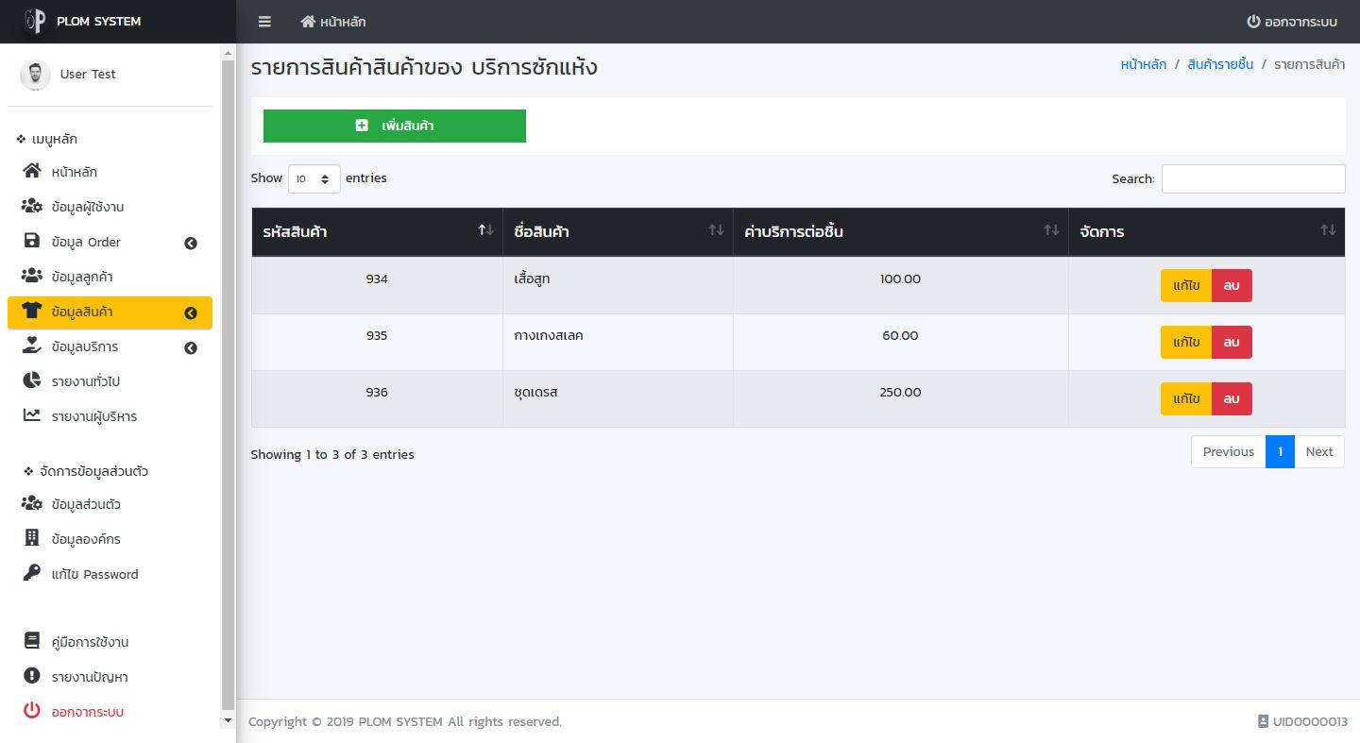This screenshot has height=743, width=1360.
Task: Expand the ข้อมูลบริการ submenu arrow
Action: [x=191, y=348]
